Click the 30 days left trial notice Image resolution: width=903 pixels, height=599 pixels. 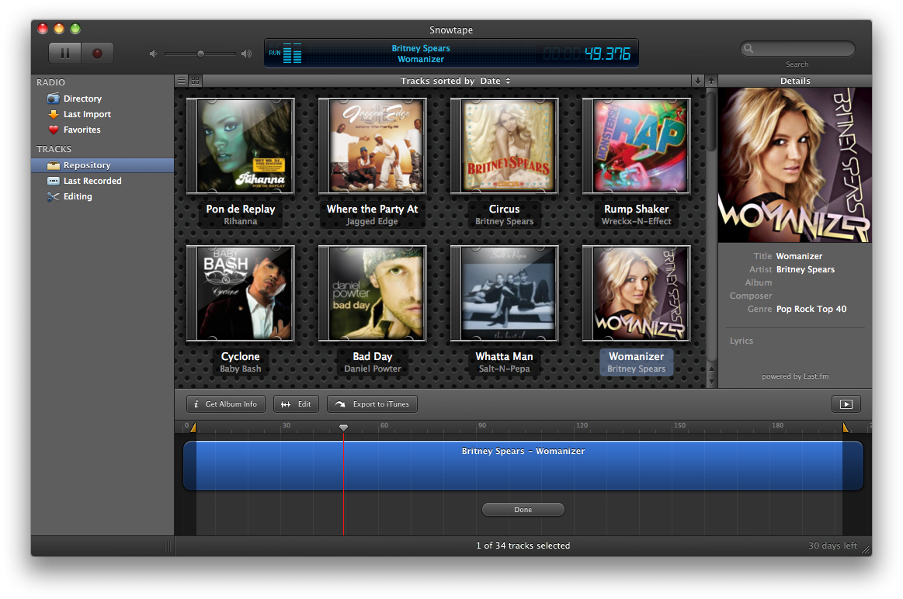pos(832,545)
